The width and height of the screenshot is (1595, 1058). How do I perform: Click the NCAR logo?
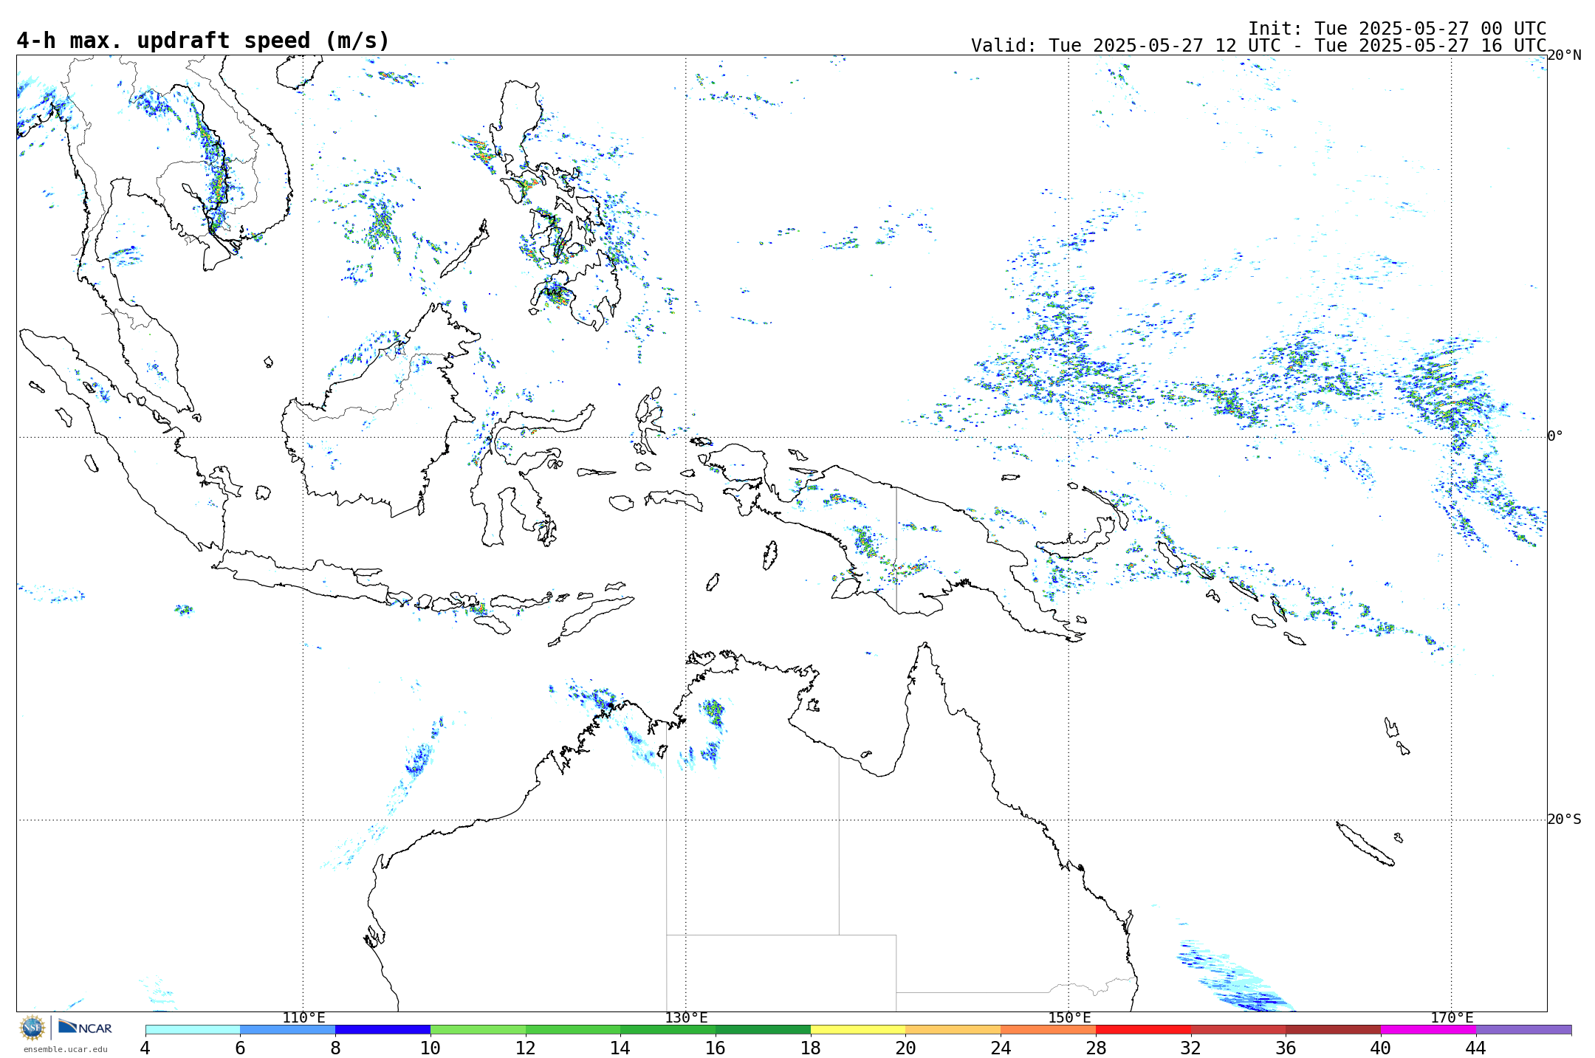point(85,1027)
